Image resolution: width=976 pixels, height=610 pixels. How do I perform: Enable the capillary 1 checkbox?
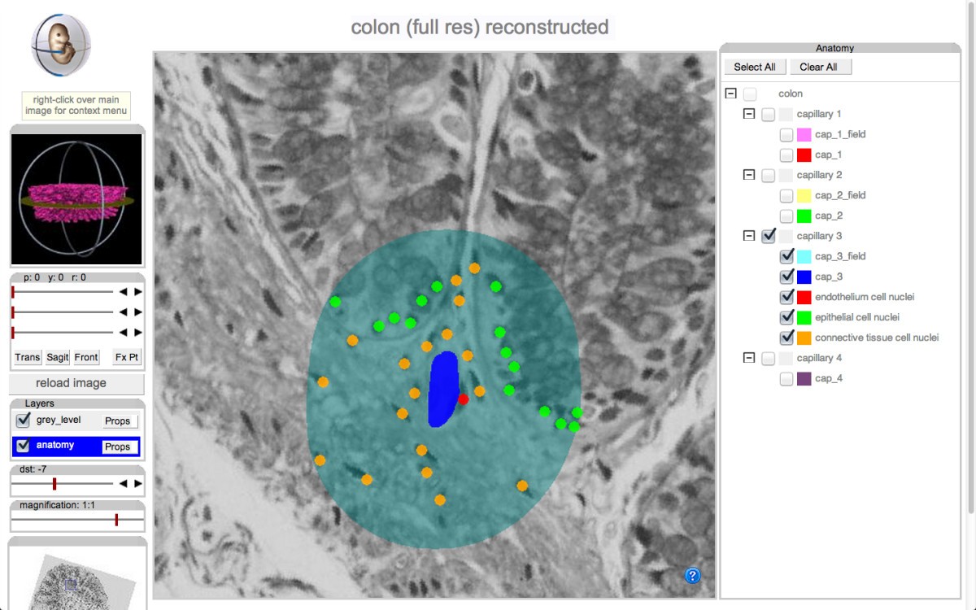pyautogui.click(x=767, y=114)
